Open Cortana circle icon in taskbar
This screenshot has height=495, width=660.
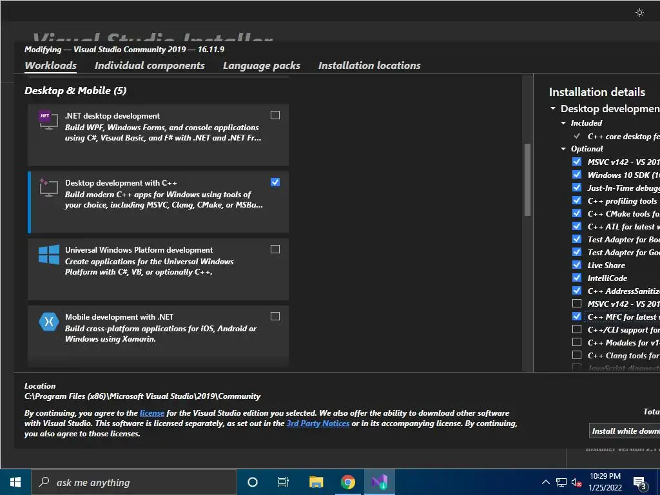point(252,482)
